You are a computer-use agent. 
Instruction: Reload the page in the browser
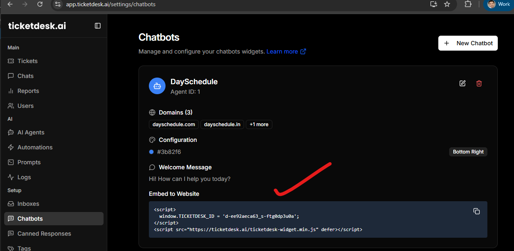tap(40, 4)
